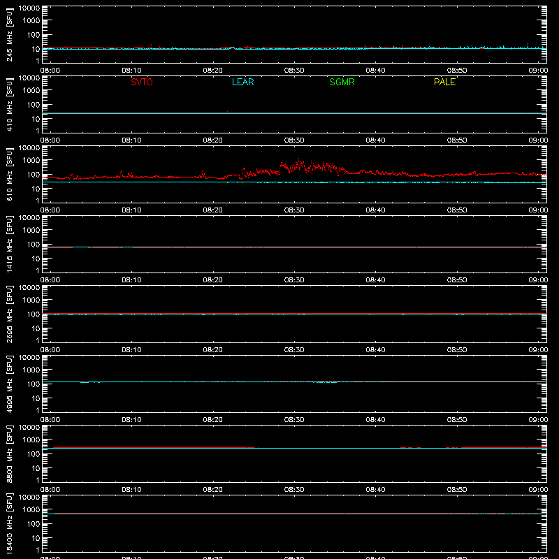Screen dimensions: 559x559
Task: Click the yellow PALE station label
Action: pos(444,82)
